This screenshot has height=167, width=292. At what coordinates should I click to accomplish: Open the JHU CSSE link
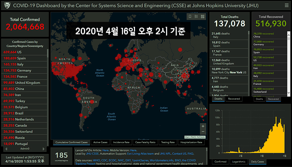coord(92,154)
